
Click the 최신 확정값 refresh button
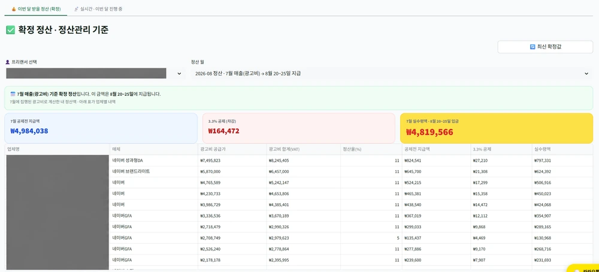point(545,47)
